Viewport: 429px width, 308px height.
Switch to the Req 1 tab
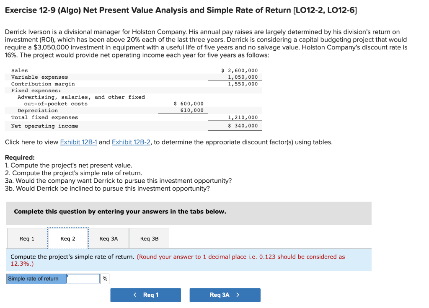27,238
